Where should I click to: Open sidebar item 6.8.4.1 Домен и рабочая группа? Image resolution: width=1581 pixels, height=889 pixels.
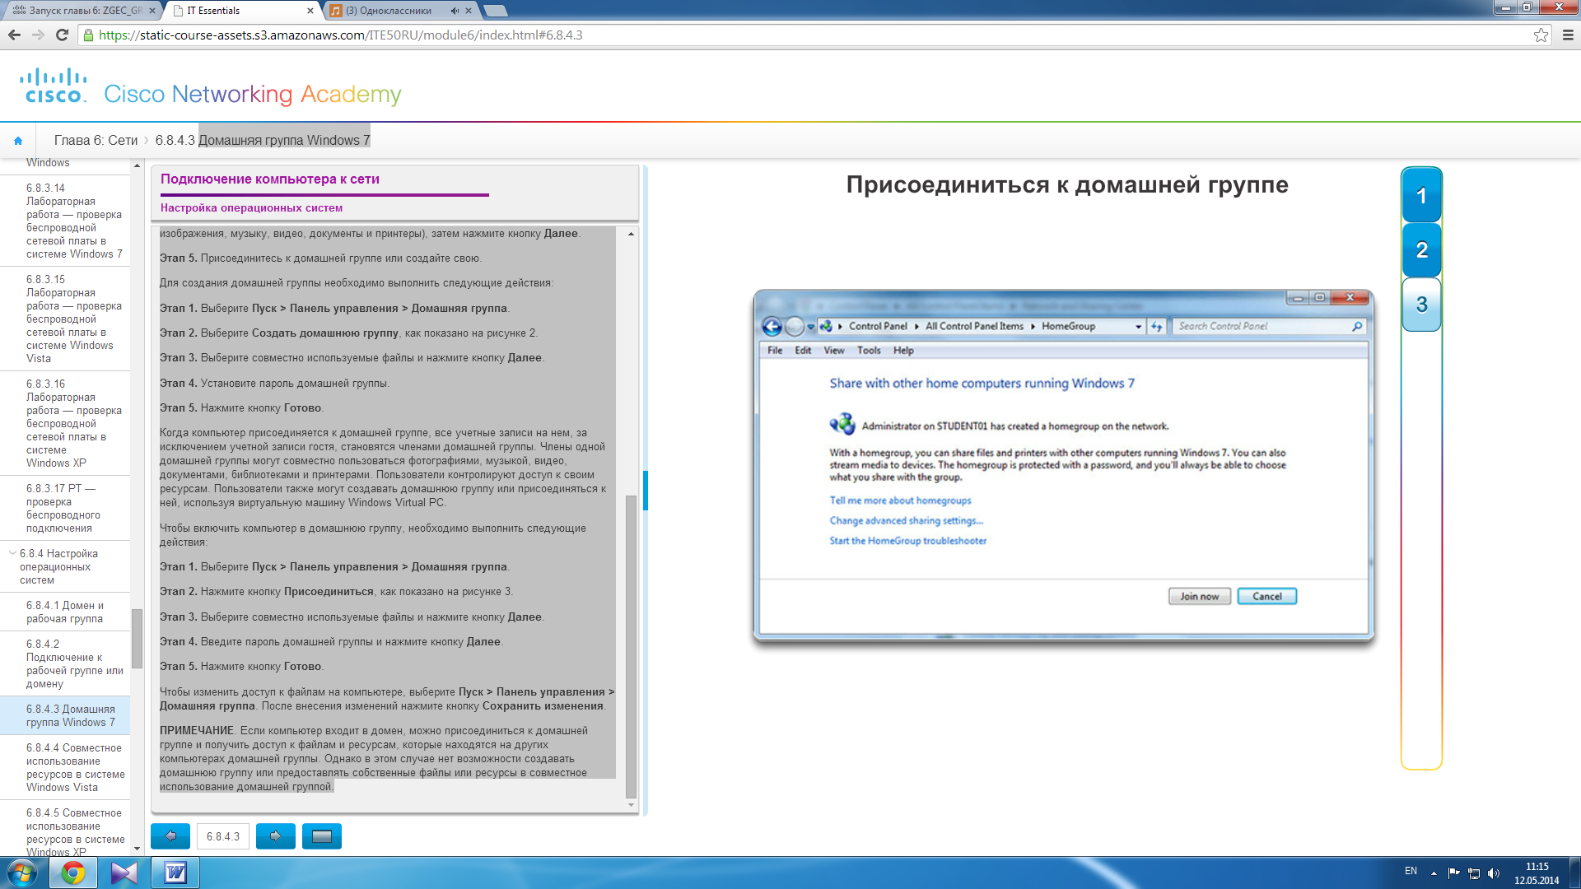pos(65,612)
